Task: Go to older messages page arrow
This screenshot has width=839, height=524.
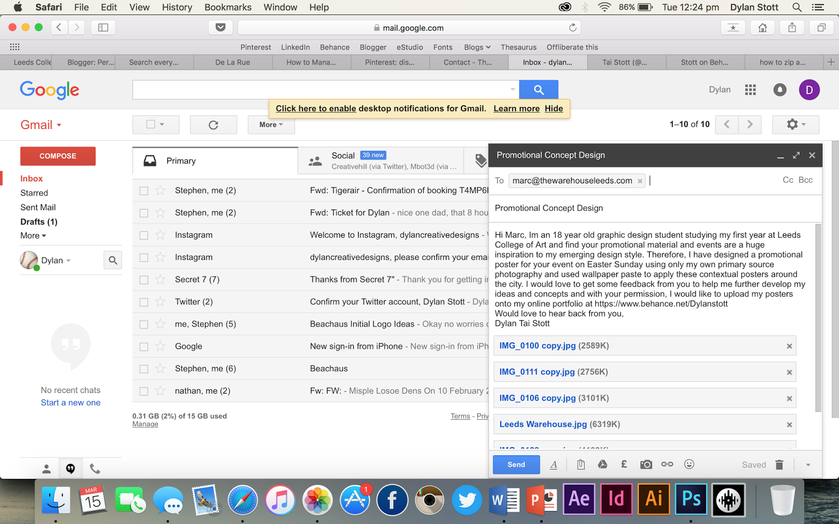Action: [750, 124]
